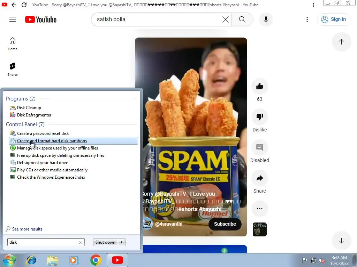Clear the Start menu search box
This screenshot has width=357, height=267.
81,242
